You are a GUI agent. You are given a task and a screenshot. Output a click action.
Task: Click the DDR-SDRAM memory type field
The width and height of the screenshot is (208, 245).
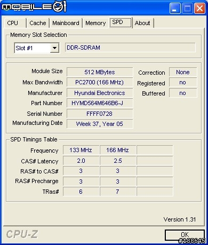tap(130, 48)
